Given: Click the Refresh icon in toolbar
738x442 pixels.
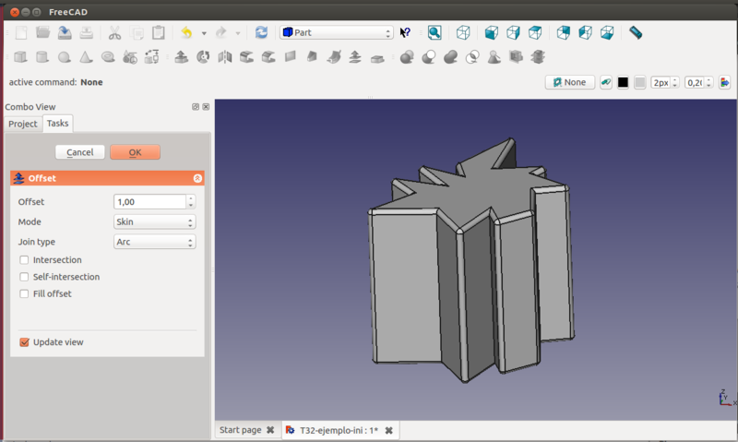Looking at the screenshot, I should point(262,32).
